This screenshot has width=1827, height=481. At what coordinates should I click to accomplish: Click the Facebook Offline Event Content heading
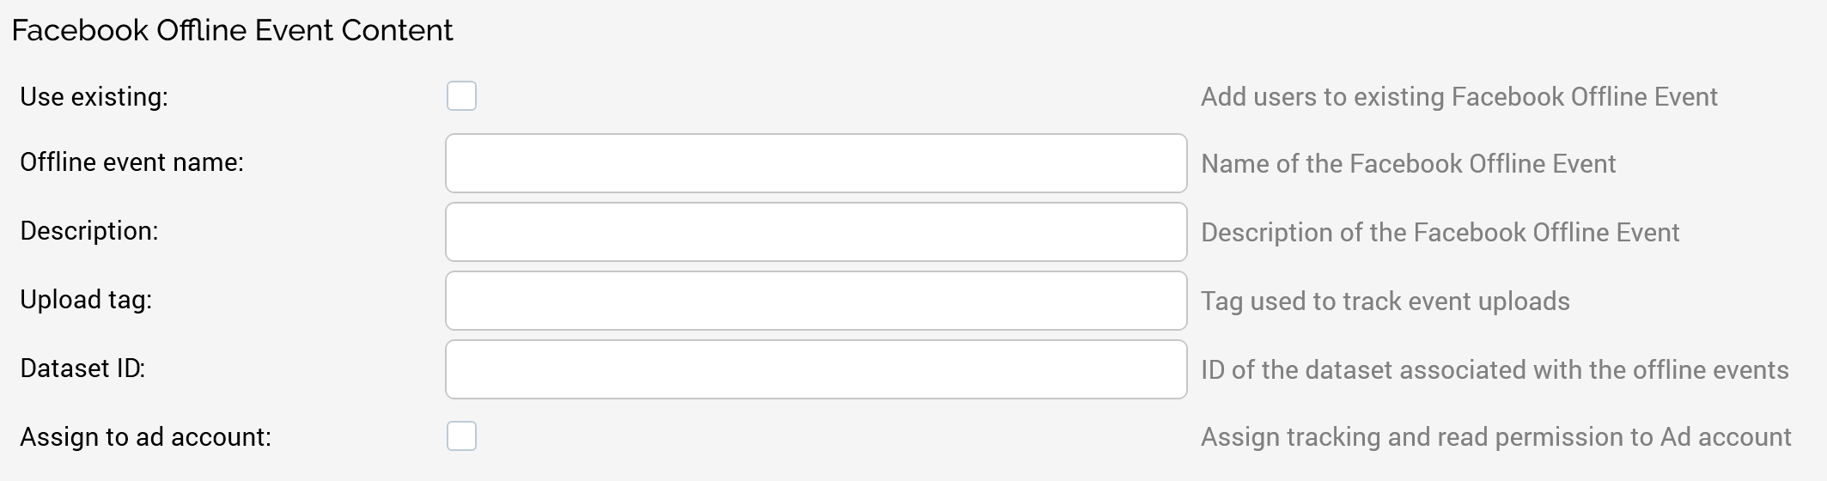[x=232, y=31]
